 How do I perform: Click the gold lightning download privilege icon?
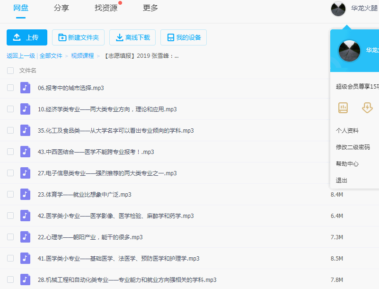tap(367, 108)
